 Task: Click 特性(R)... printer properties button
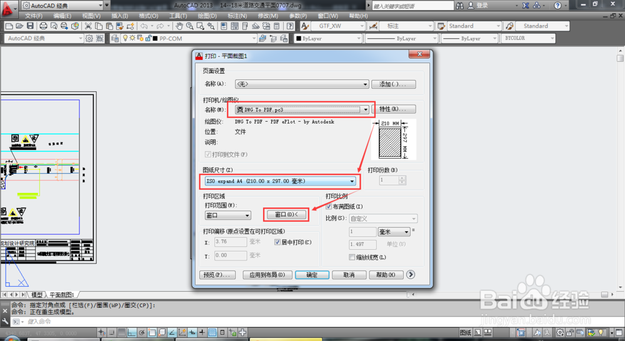(x=394, y=109)
